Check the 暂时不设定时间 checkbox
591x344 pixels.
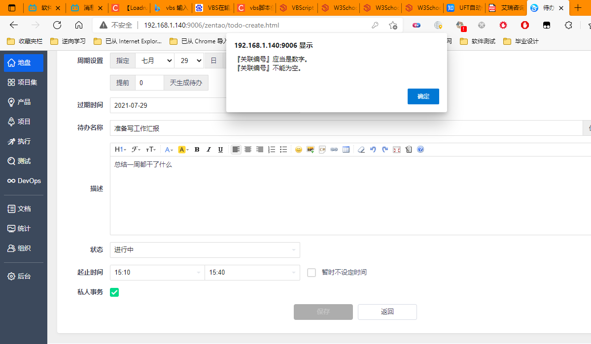[312, 273]
